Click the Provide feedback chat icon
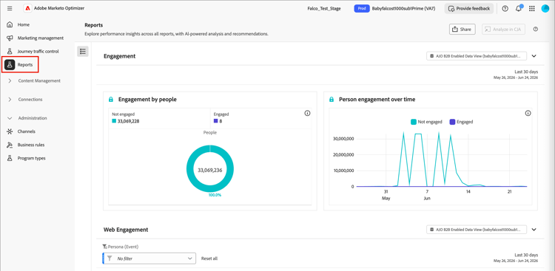Image resolution: width=555 pixels, height=271 pixels. coord(451,8)
